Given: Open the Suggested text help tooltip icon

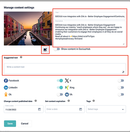Looking at the screenshot, I should click(x=21, y=57).
